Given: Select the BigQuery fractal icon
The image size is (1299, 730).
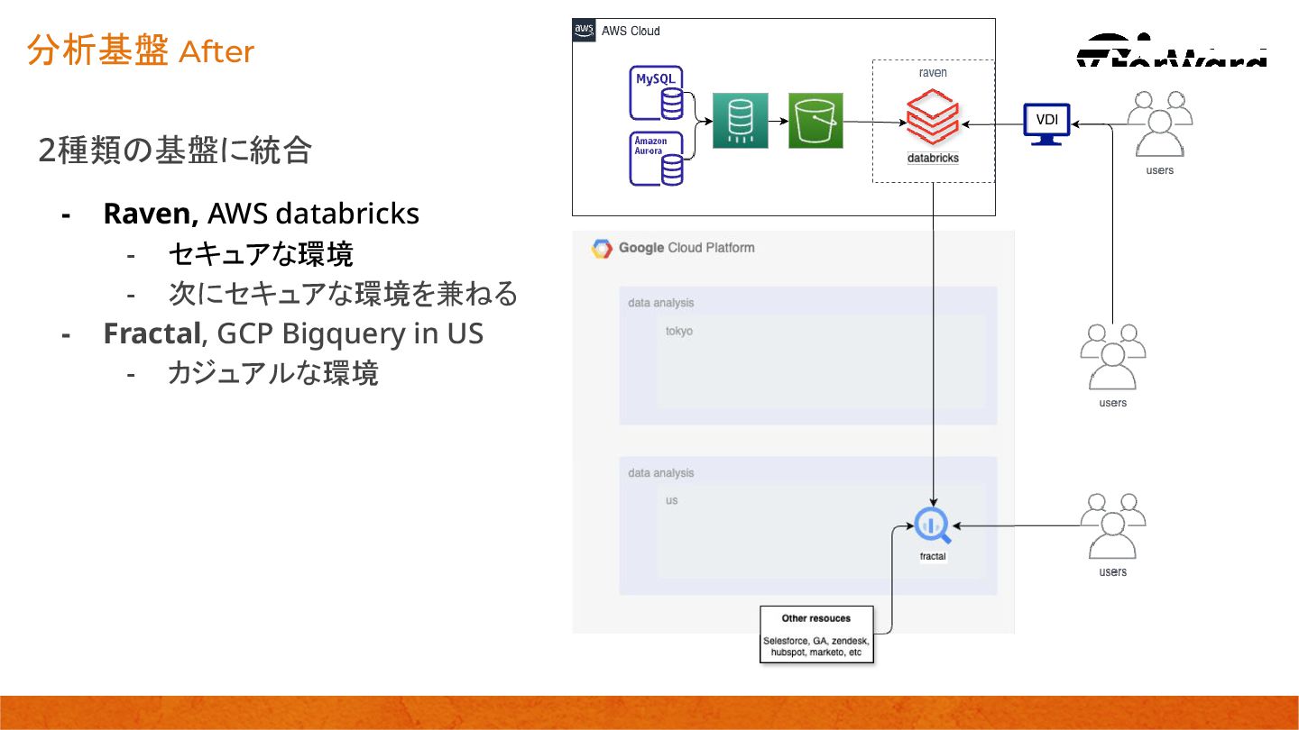Looking at the screenshot, I should (x=933, y=525).
